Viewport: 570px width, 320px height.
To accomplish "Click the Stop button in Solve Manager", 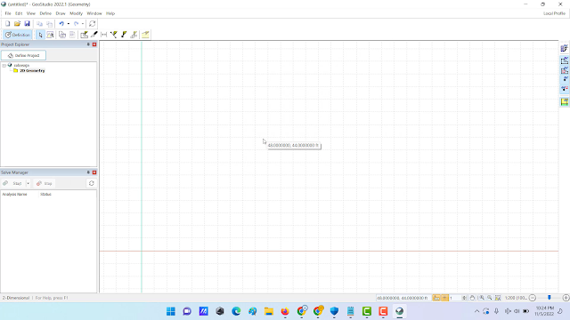I will click(45, 183).
